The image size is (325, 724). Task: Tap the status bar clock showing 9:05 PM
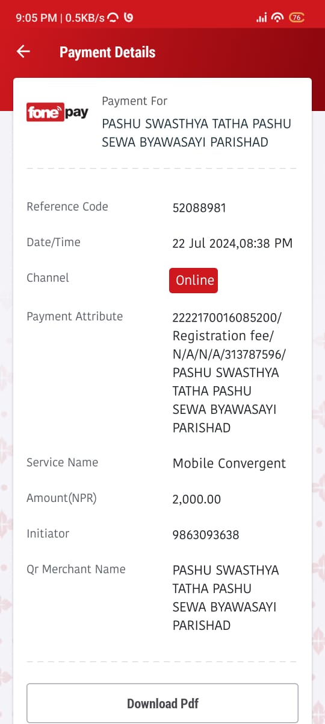tap(36, 17)
